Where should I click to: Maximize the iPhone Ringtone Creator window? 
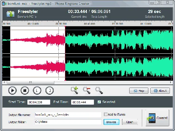pos(159,2)
